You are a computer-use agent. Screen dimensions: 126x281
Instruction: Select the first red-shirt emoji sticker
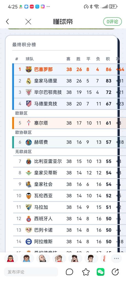[x=10, y=258]
